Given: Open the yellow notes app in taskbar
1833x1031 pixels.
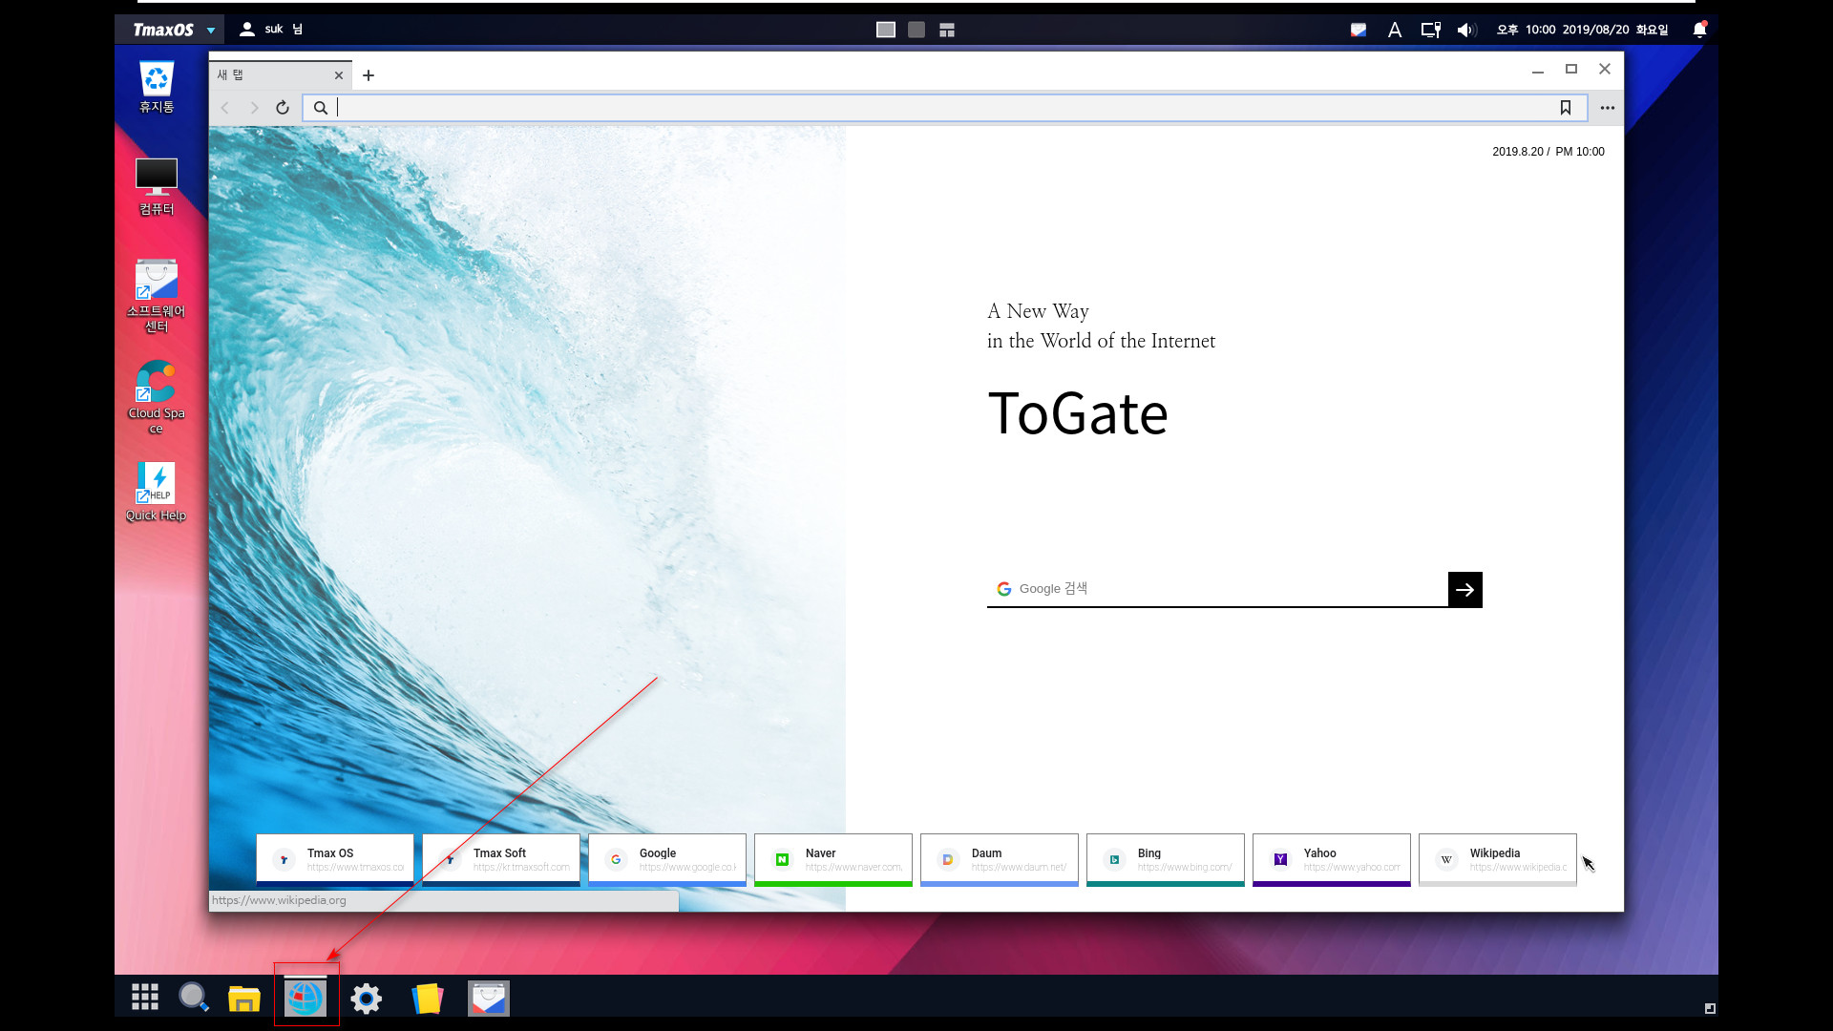Looking at the screenshot, I should 428,999.
